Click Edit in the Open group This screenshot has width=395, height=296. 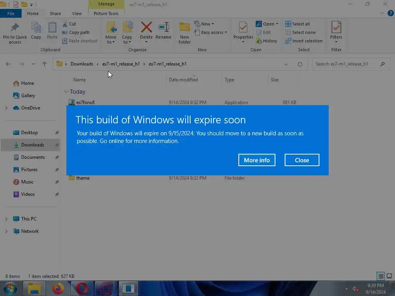click(263, 32)
